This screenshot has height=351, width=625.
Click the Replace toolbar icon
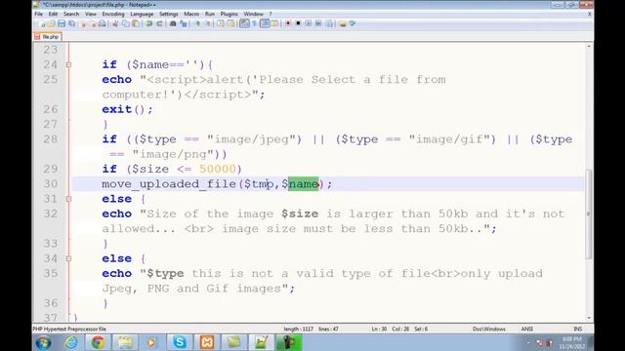(183, 23)
